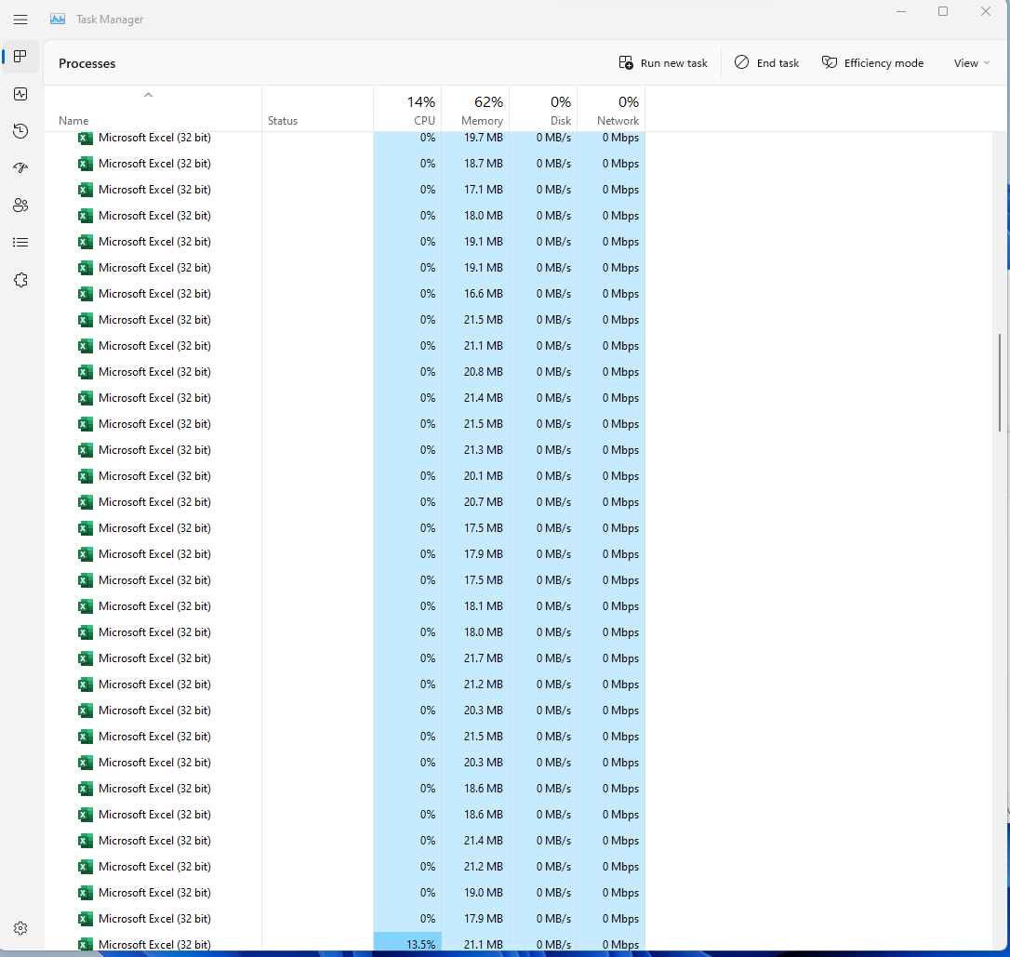This screenshot has height=957, width=1010.
Task: Open the Details page icon
Action: [x=20, y=242]
